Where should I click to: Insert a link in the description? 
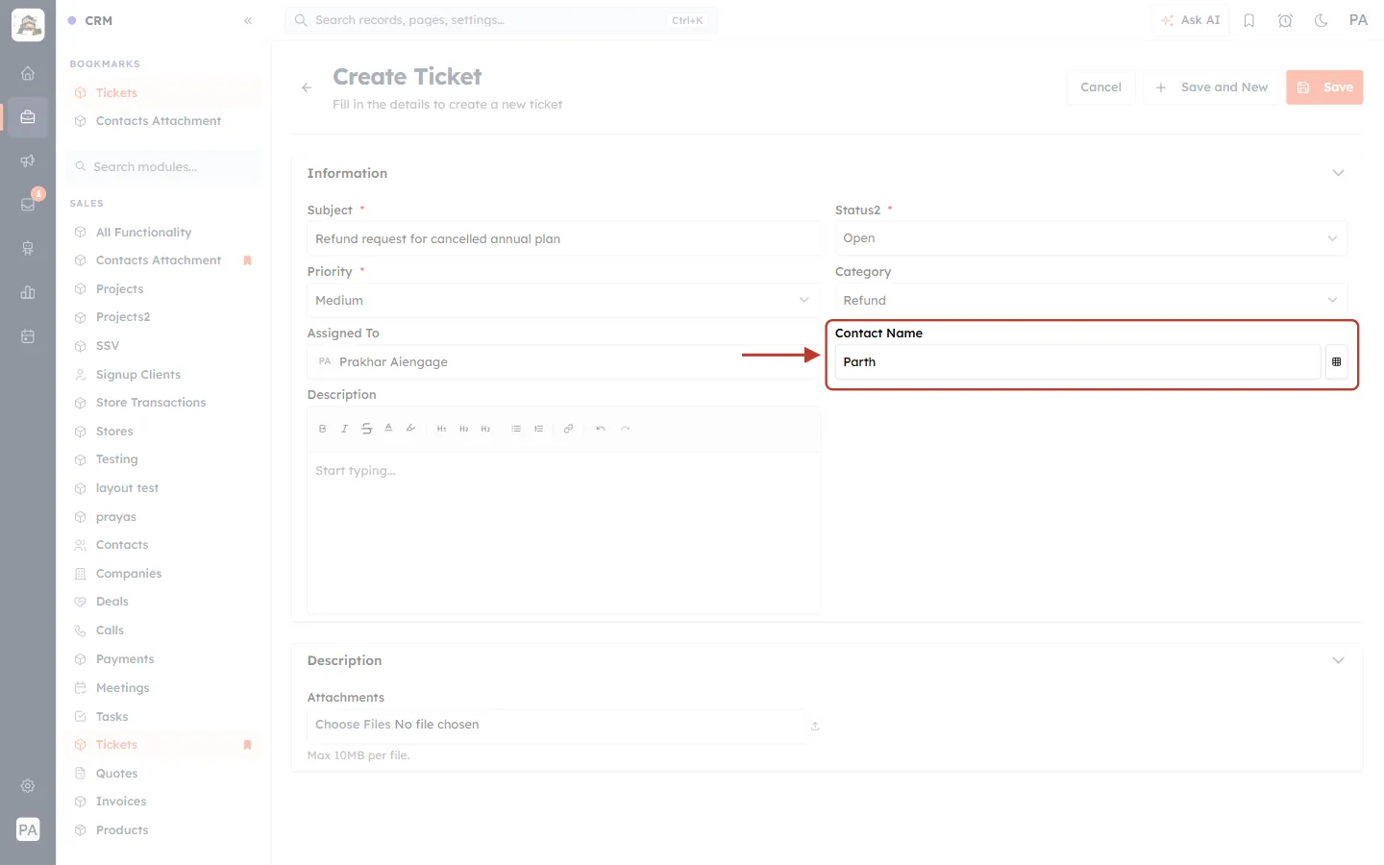[568, 429]
